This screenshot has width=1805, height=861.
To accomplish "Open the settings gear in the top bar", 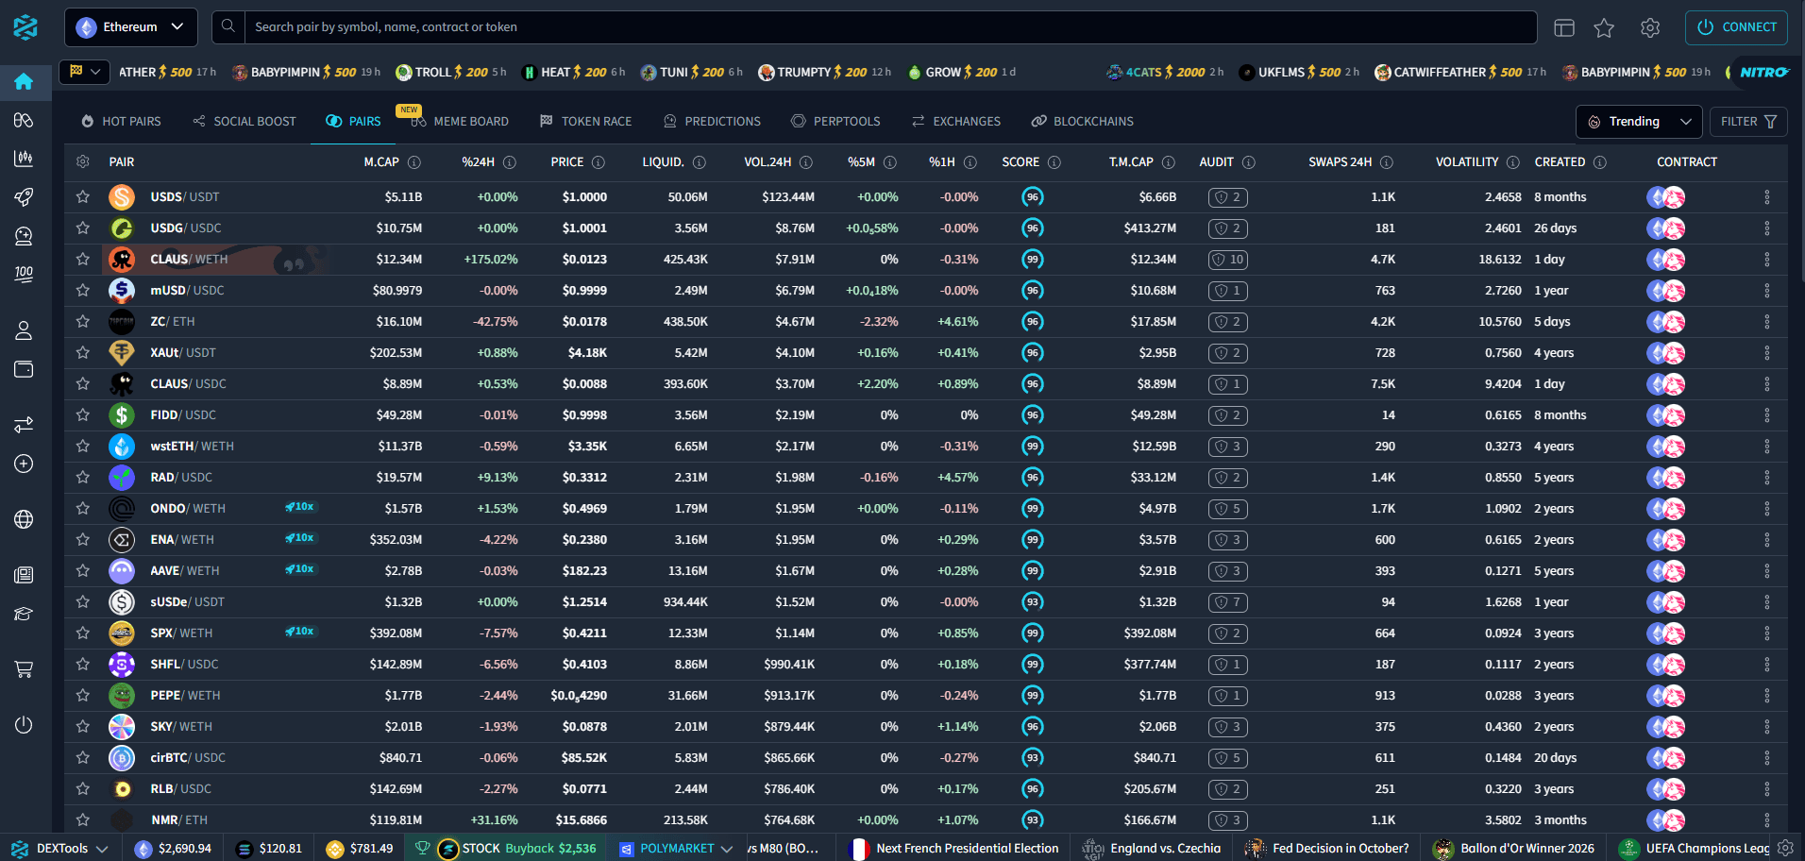I will point(1650,28).
